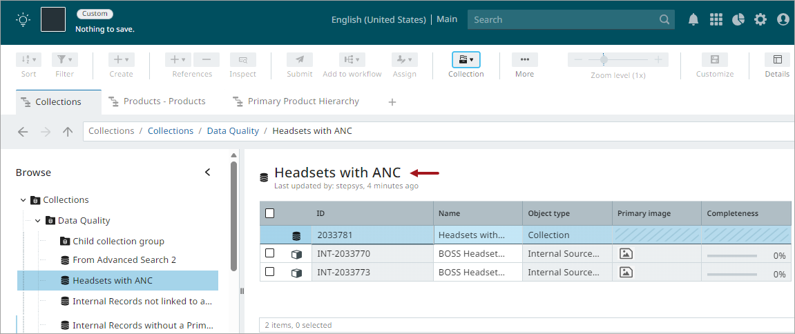The height and width of the screenshot is (334, 795).
Task: Click the user profile icon
Action: point(783,19)
